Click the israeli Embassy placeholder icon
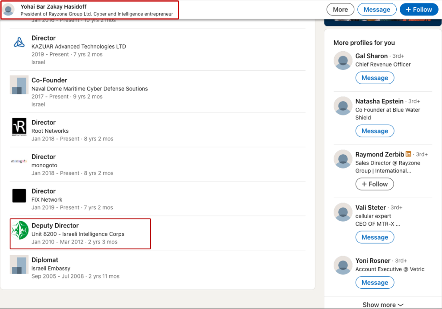 (19, 265)
